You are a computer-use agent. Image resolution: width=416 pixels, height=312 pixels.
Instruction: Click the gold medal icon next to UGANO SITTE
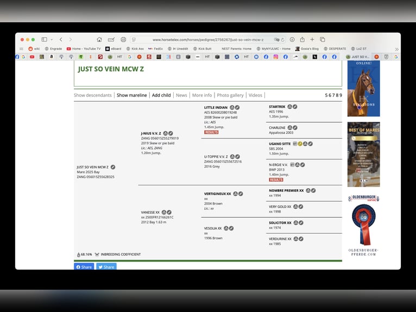300,144
